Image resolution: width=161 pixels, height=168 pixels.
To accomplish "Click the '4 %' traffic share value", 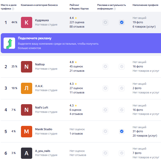I will 14,131.
